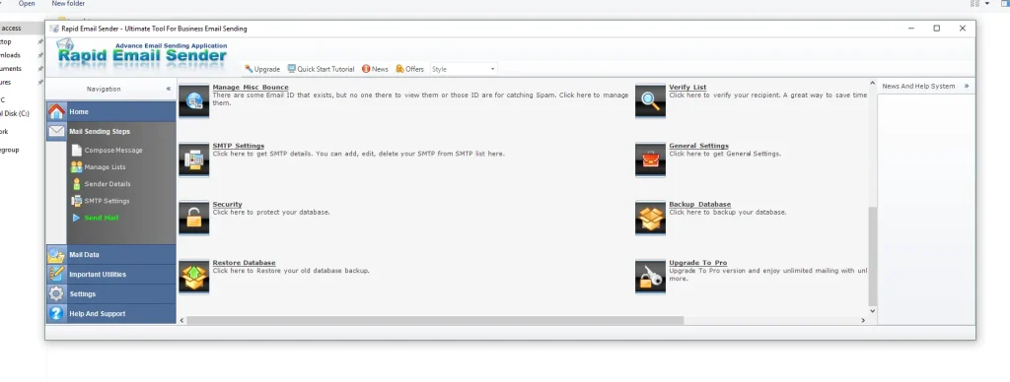Click the Backup Database box icon
Screen dimensions: 1010x382
[x=650, y=218]
